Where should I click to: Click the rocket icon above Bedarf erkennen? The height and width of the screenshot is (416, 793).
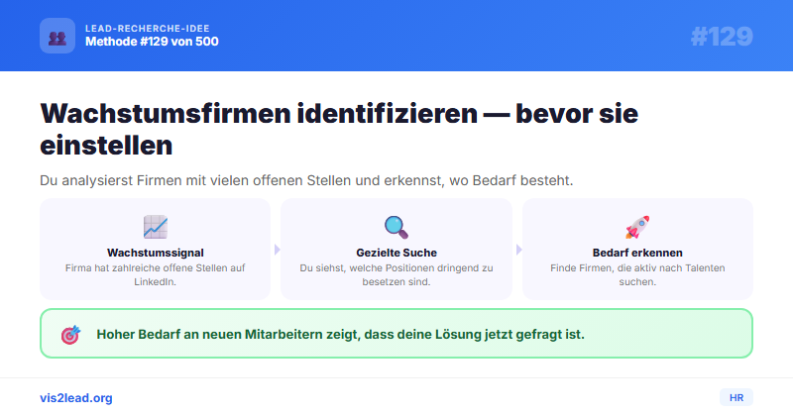637,227
